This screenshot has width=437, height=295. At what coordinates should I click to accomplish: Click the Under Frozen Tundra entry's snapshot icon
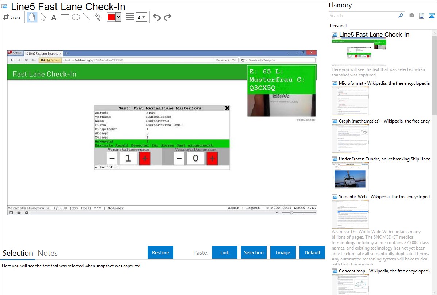coord(335,159)
